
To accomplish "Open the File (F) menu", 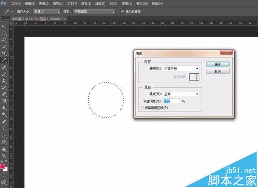I will [16, 4].
